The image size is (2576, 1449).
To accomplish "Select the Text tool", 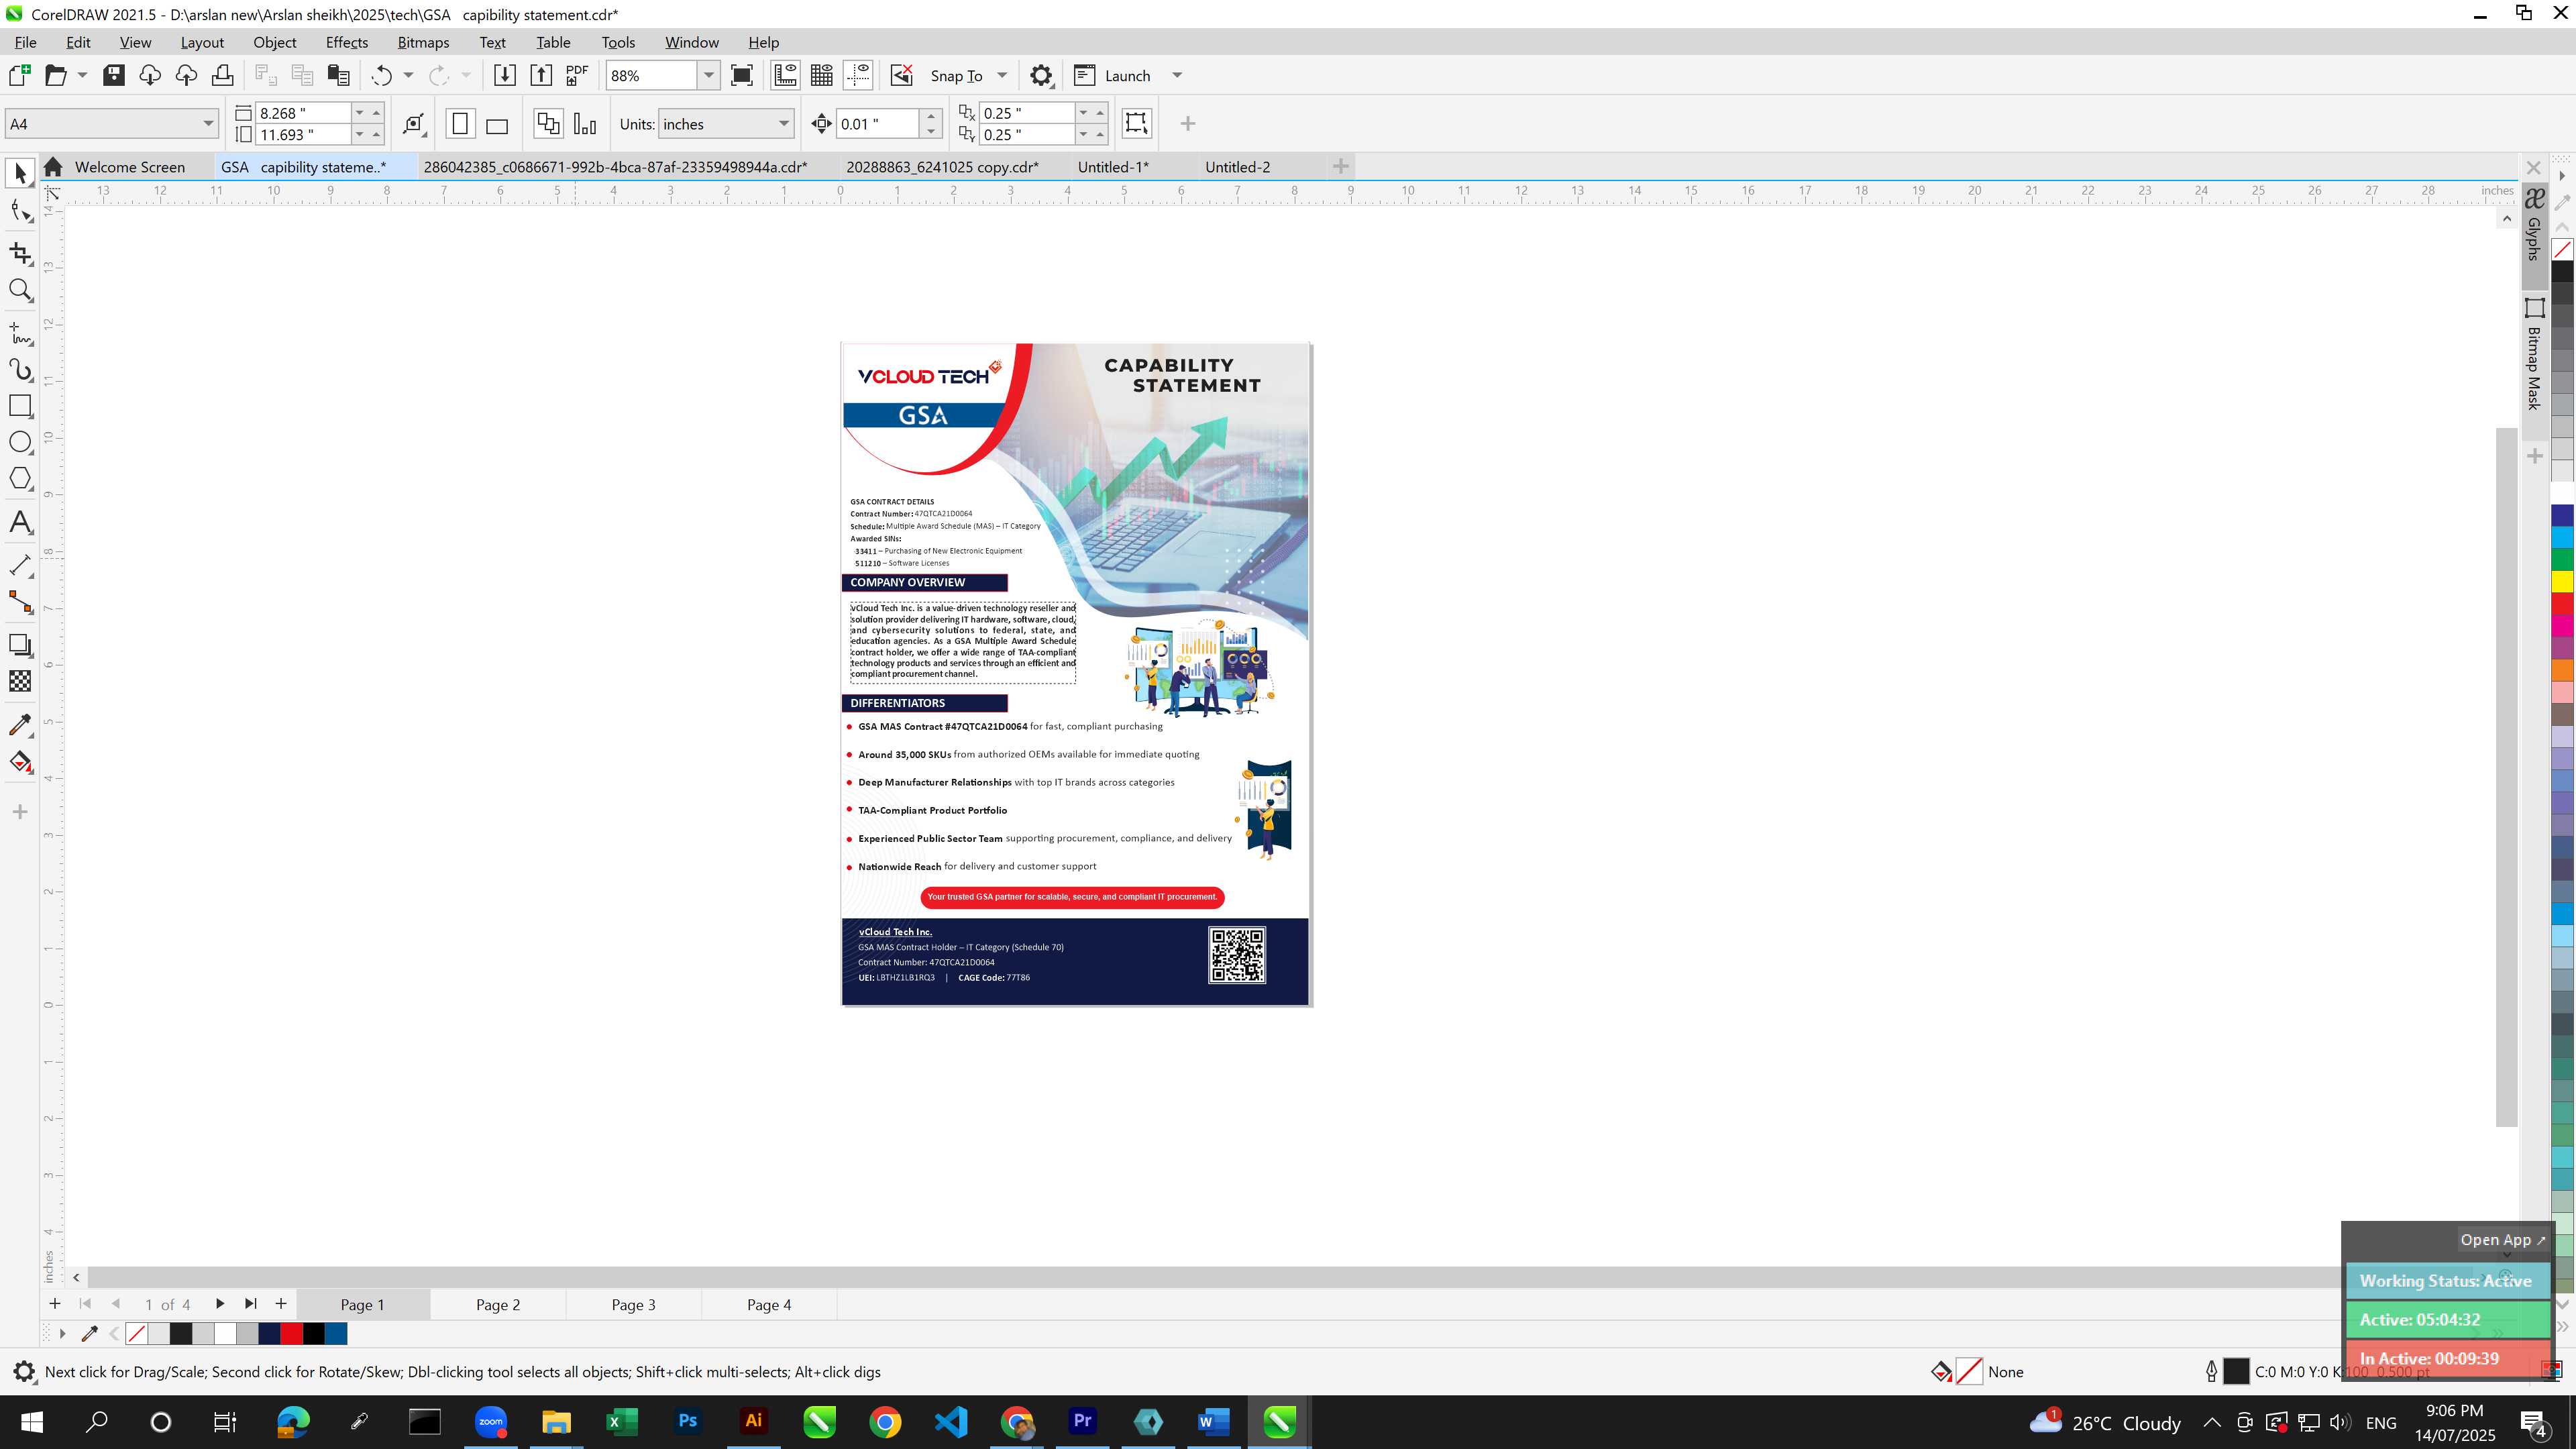I will tap(20, 522).
